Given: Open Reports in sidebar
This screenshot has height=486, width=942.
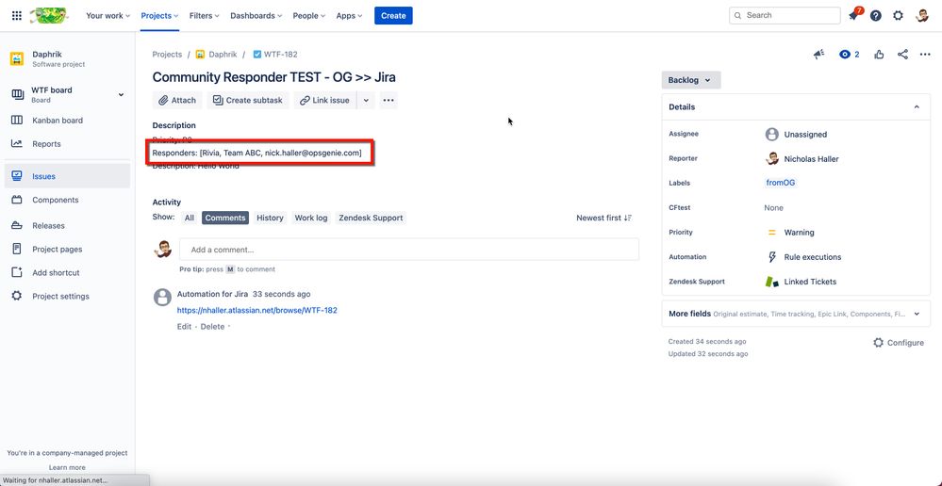Looking at the screenshot, I should pos(67,144).
